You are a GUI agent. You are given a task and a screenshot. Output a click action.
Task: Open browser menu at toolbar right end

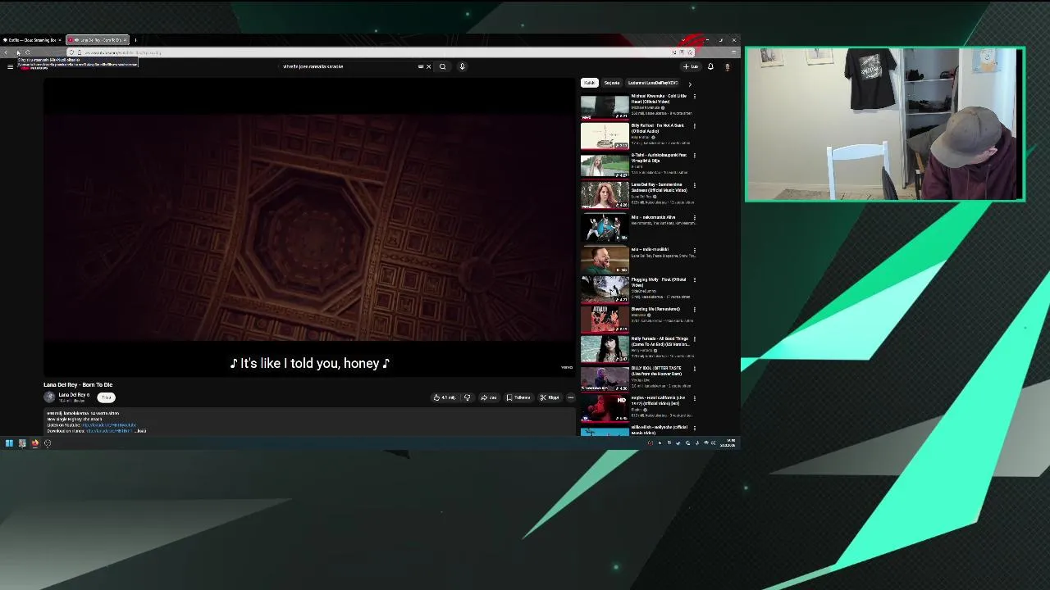click(x=733, y=52)
